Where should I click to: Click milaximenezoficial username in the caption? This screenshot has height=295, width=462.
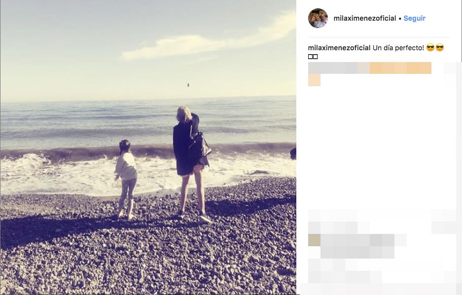339,48
